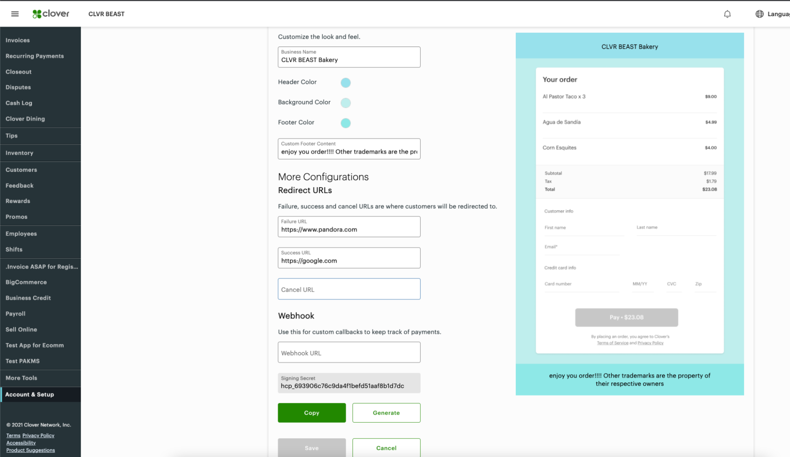Open More Tools in sidebar
This screenshot has height=457, width=790.
click(x=21, y=378)
